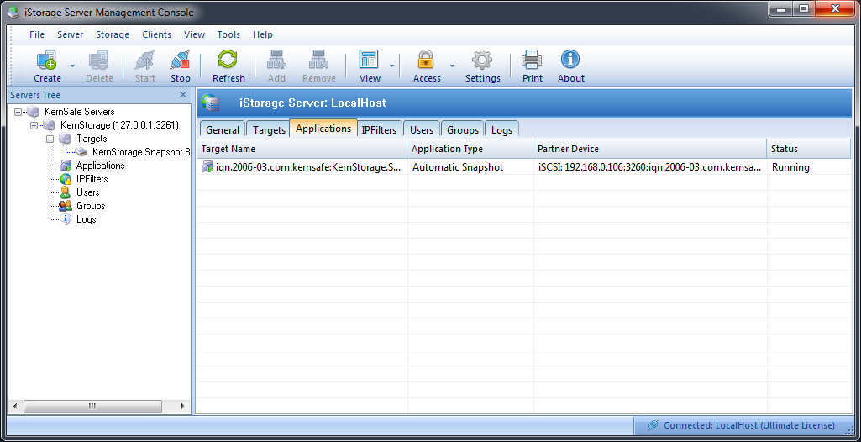
Task: Switch to the Logs tab
Action: tap(501, 130)
